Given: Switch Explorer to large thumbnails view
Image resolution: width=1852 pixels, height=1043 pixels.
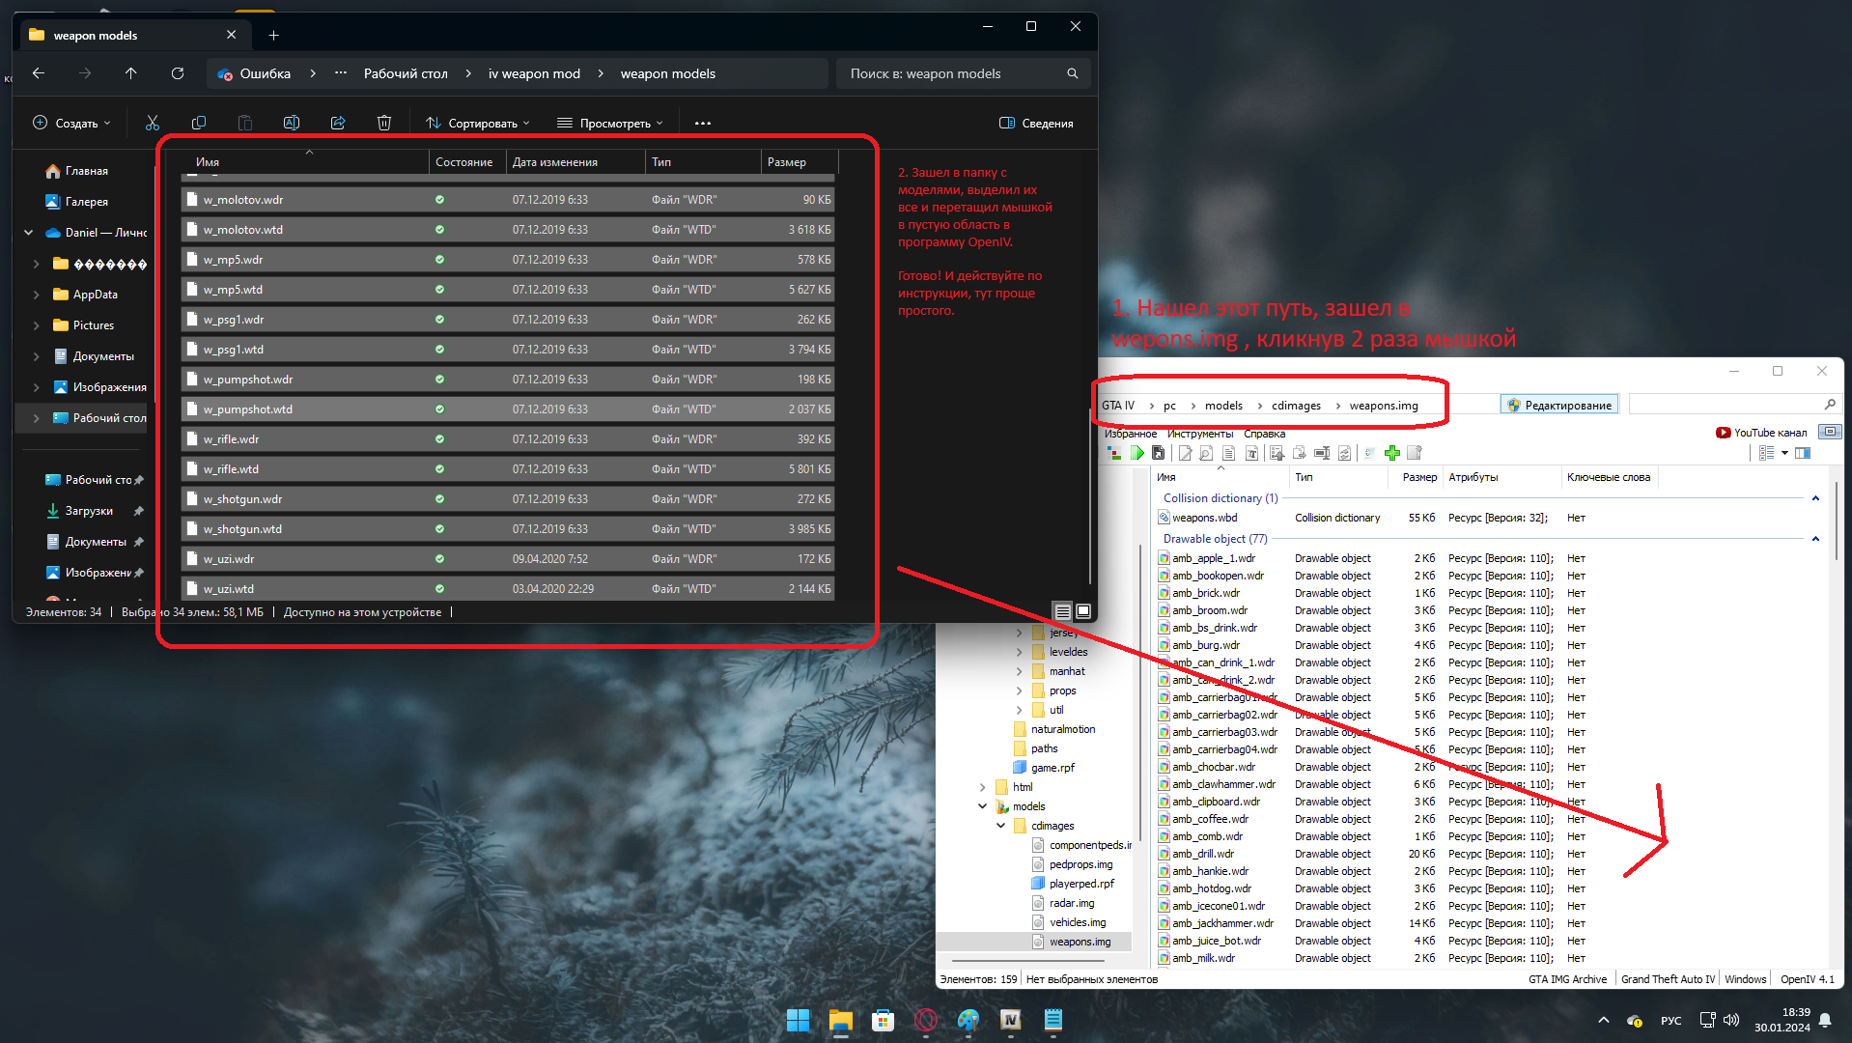Looking at the screenshot, I should coord(1083,611).
